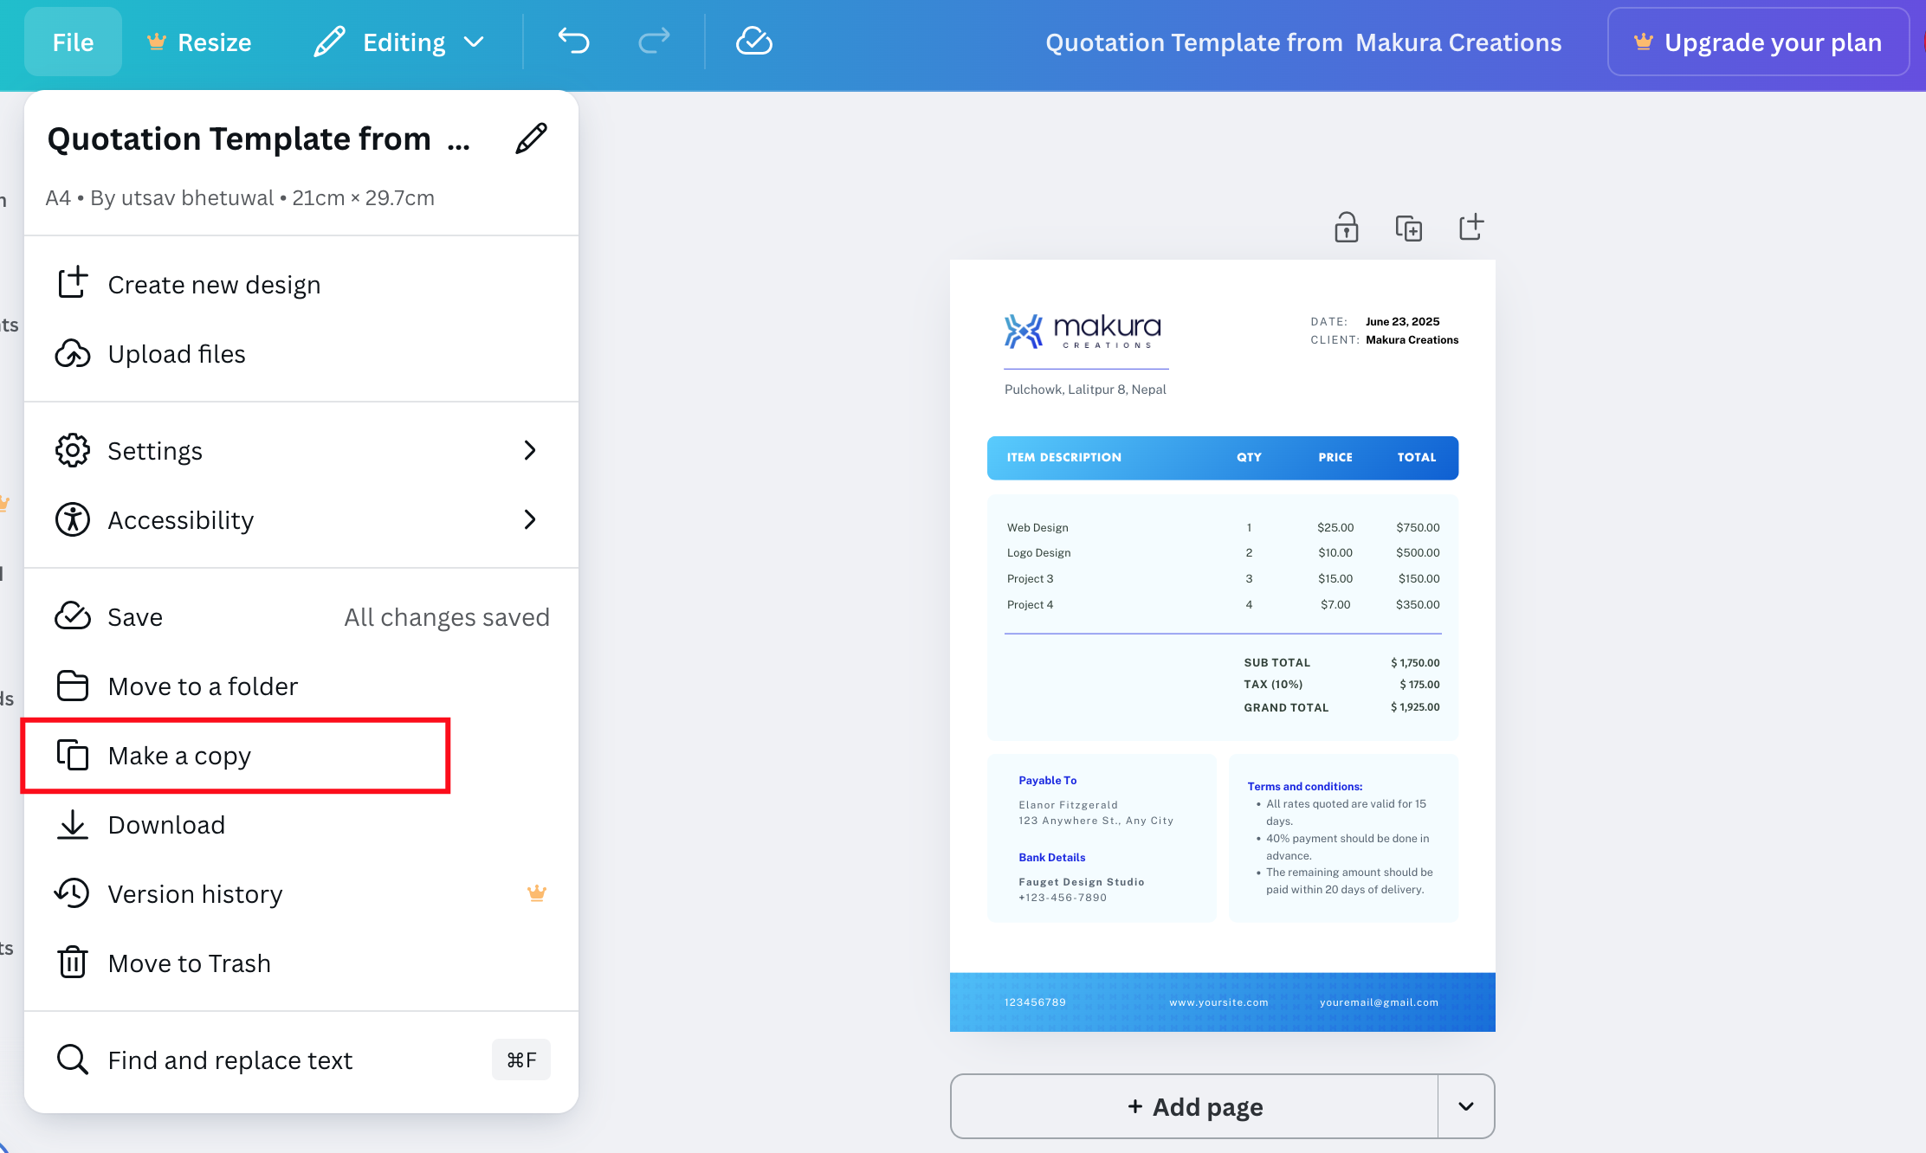Click the Makura Creations logo on page
This screenshot has height=1153, width=1926.
(x=1083, y=332)
